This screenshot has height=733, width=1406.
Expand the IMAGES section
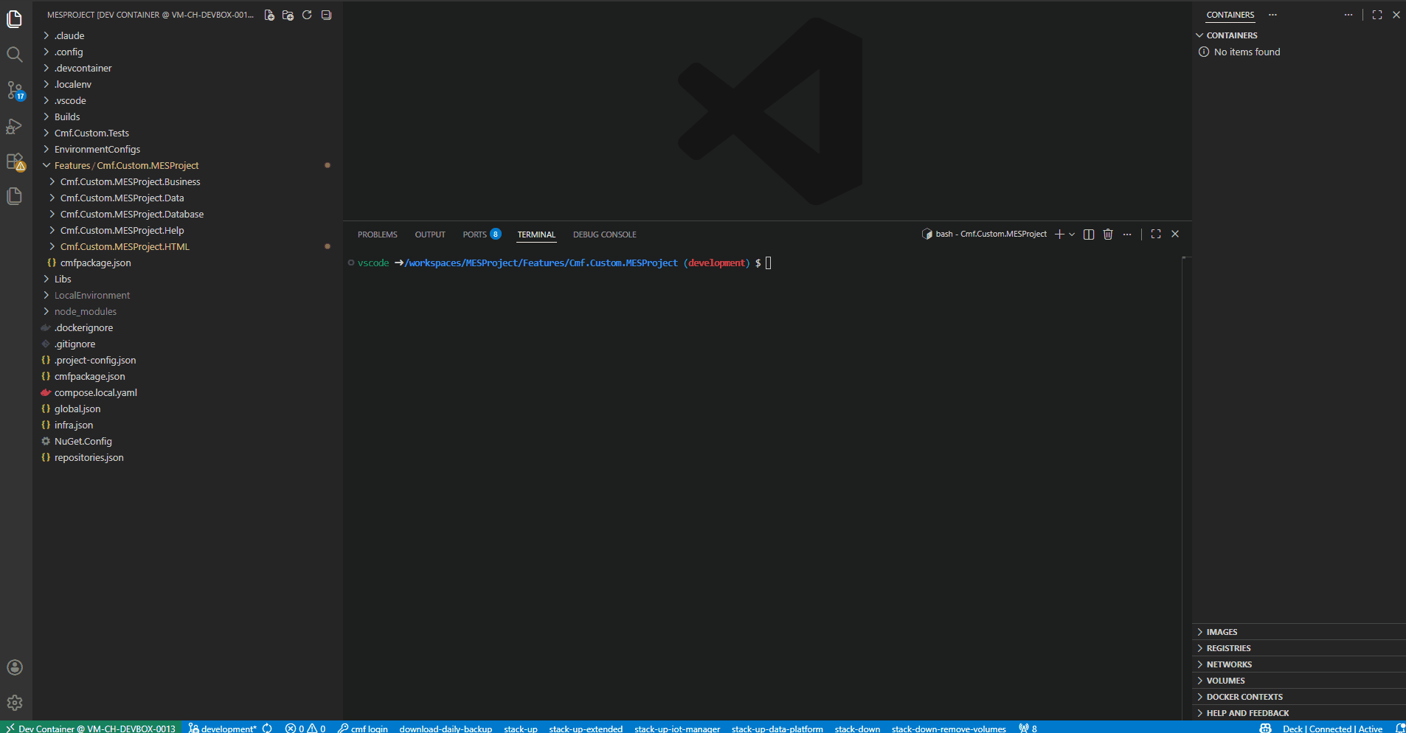(1222, 632)
